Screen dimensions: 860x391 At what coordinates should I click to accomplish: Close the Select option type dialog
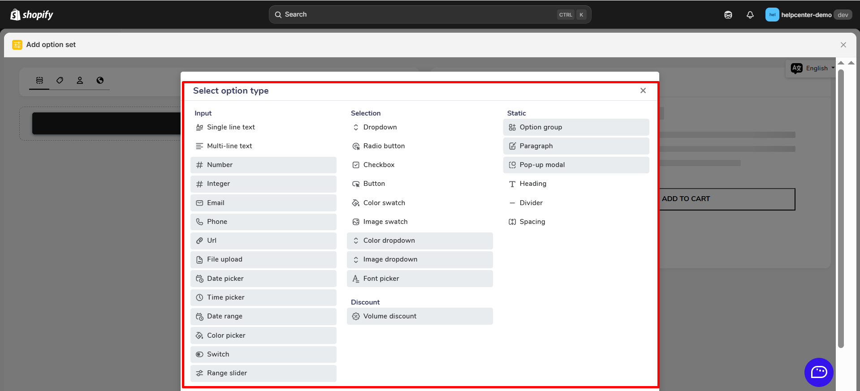[643, 90]
